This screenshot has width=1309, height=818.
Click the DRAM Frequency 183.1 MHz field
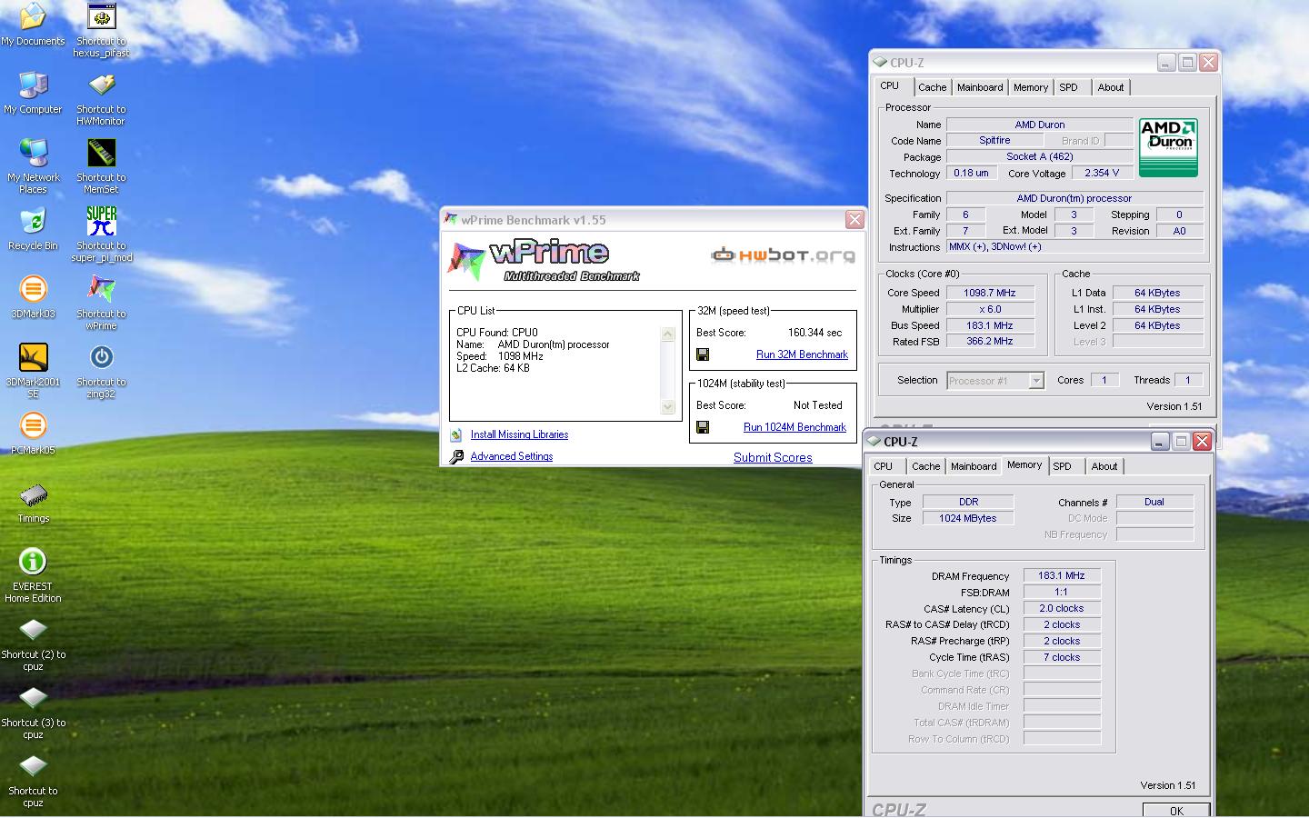[1062, 575]
